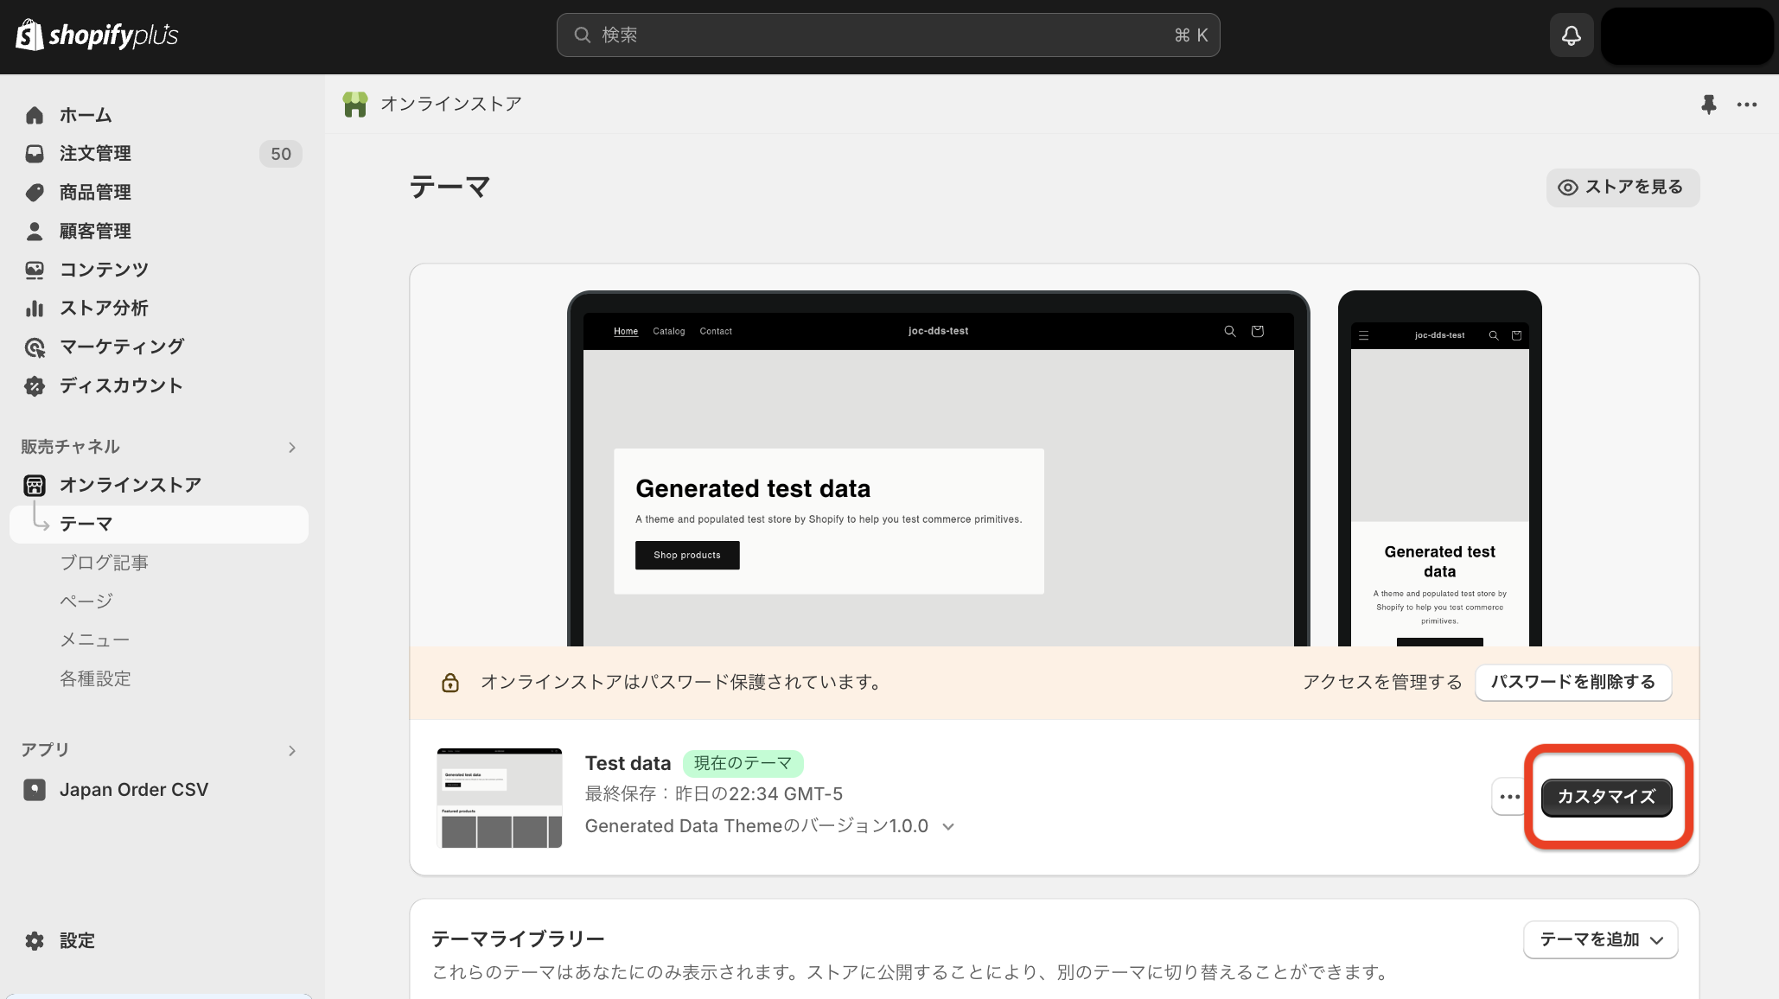The width and height of the screenshot is (1779, 999).
Task: Click the lock icon in password banner
Action: [450, 682]
